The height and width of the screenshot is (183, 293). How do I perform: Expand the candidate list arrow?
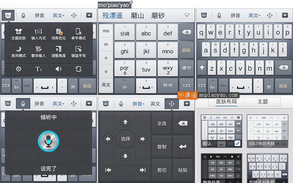coord(187,15)
